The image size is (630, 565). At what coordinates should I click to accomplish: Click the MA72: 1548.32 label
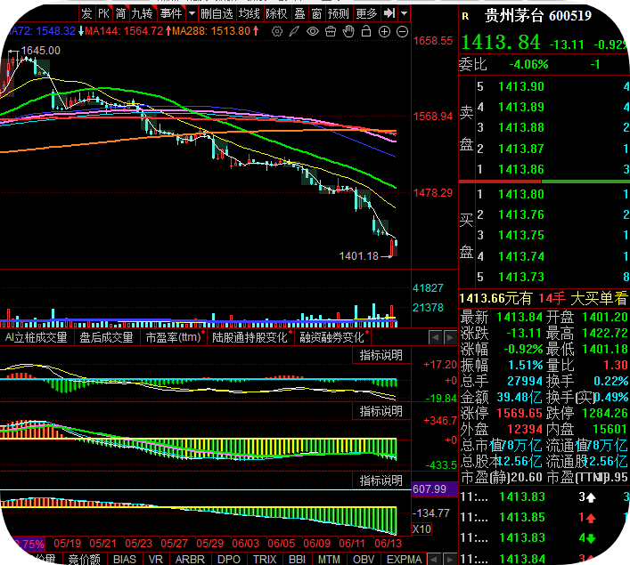pos(41,31)
